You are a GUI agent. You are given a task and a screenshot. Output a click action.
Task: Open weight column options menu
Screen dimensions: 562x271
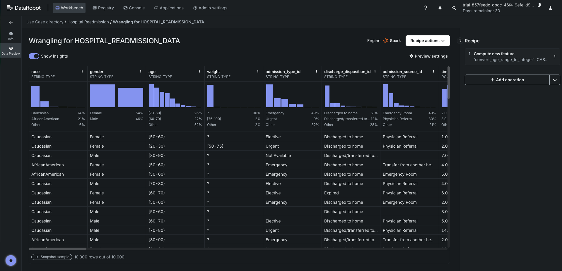(258, 72)
